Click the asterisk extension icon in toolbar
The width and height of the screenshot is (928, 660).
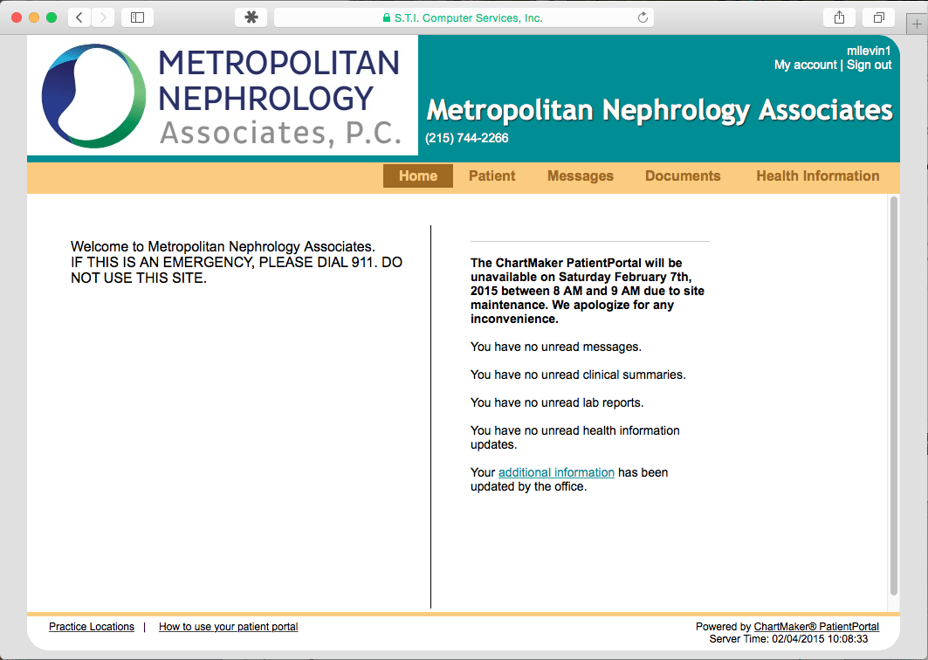click(251, 17)
